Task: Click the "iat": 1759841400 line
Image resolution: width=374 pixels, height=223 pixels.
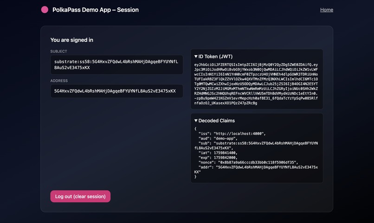Action: point(218,153)
